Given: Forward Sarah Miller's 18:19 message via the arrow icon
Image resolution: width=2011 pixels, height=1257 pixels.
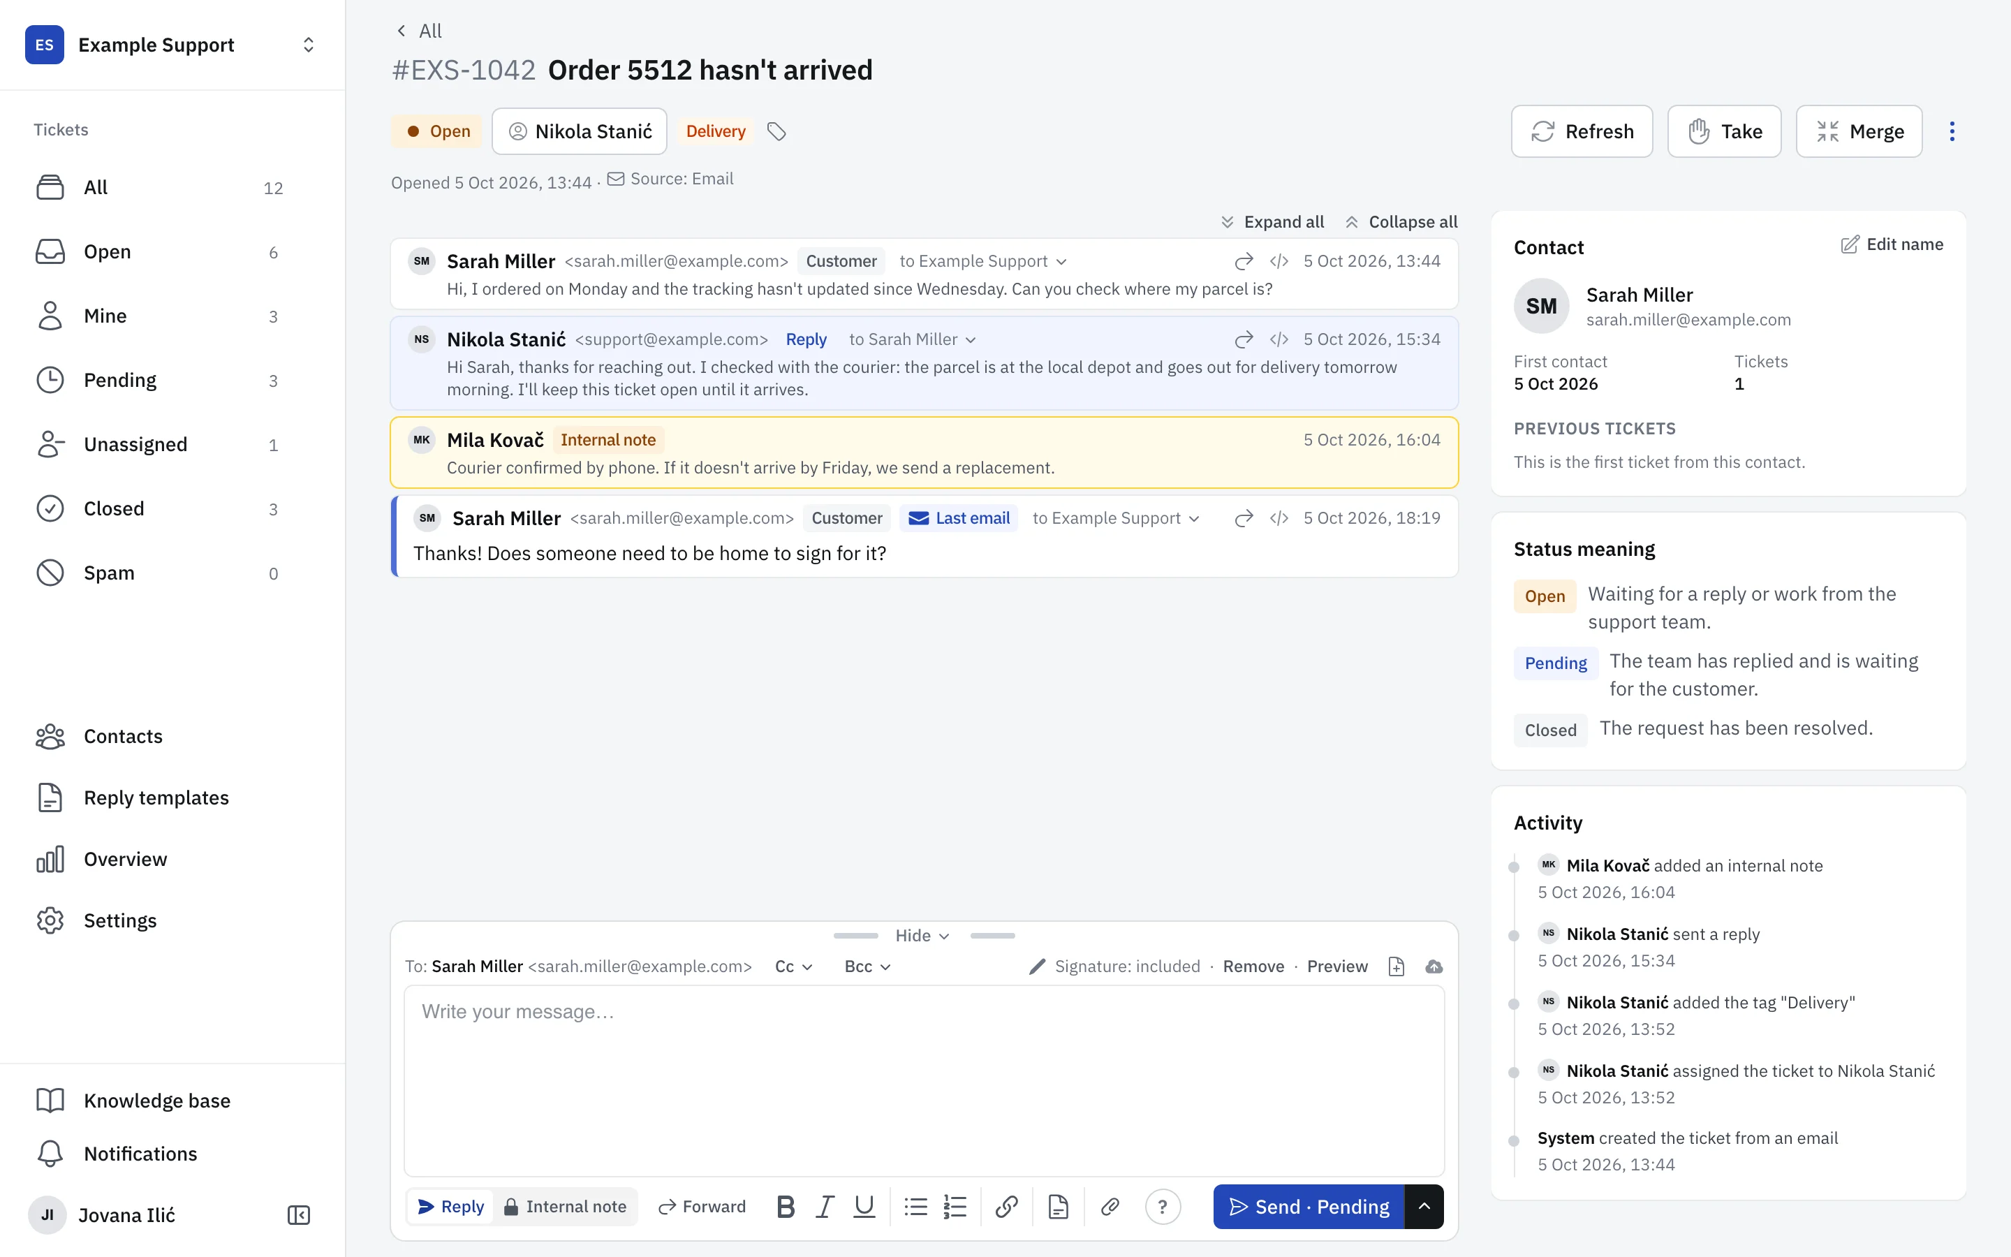Looking at the screenshot, I should tap(1243, 518).
